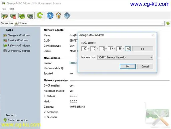Click the Spoofed value no
171x129 pixels.
71,74
